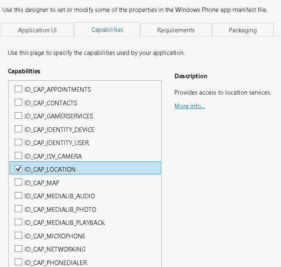The image size is (281, 267).
Task: Select the Capabilities tab
Action: coord(107,29)
